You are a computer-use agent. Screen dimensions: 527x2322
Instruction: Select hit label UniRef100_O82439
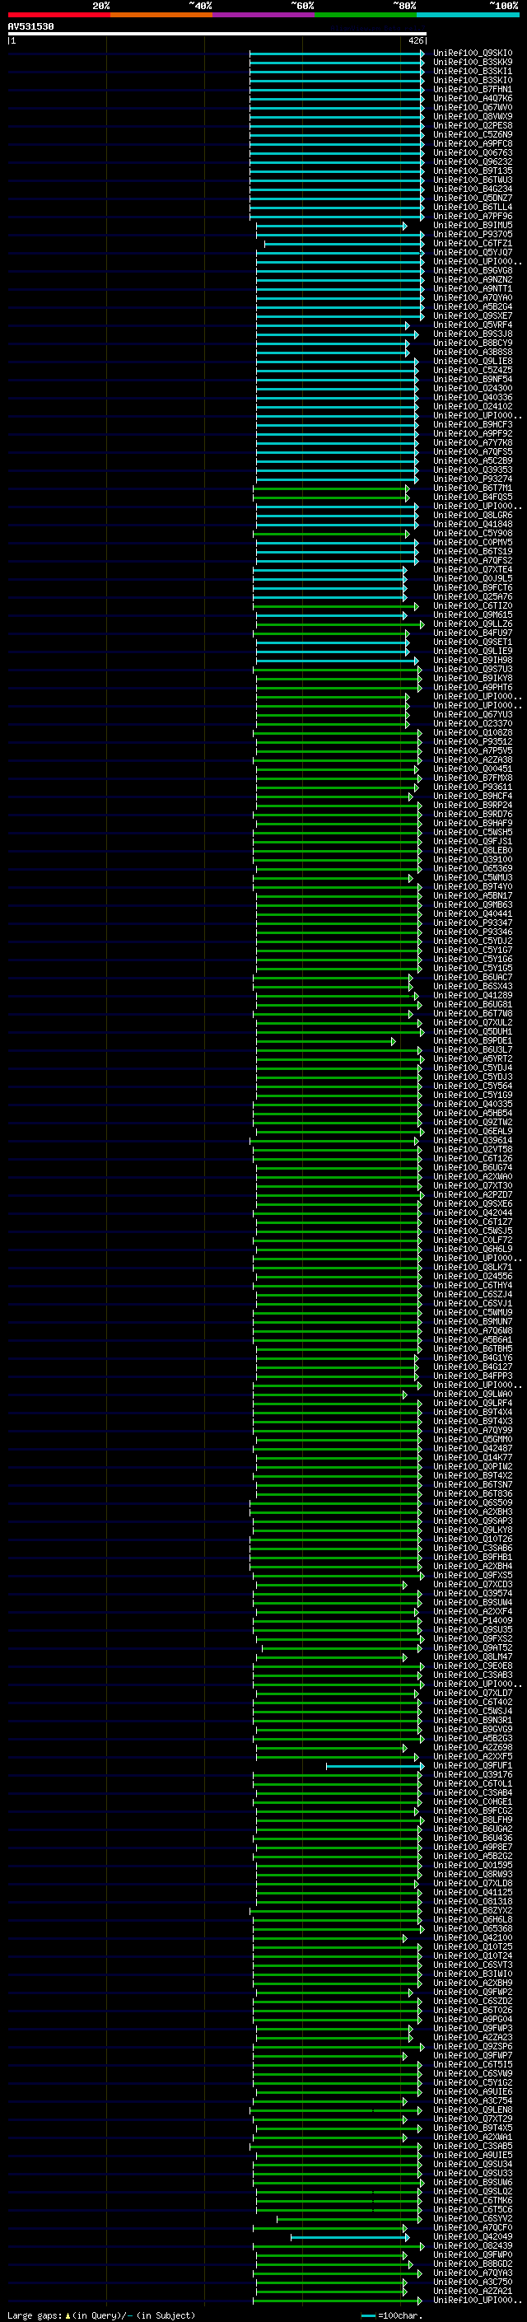click(x=472, y=2246)
